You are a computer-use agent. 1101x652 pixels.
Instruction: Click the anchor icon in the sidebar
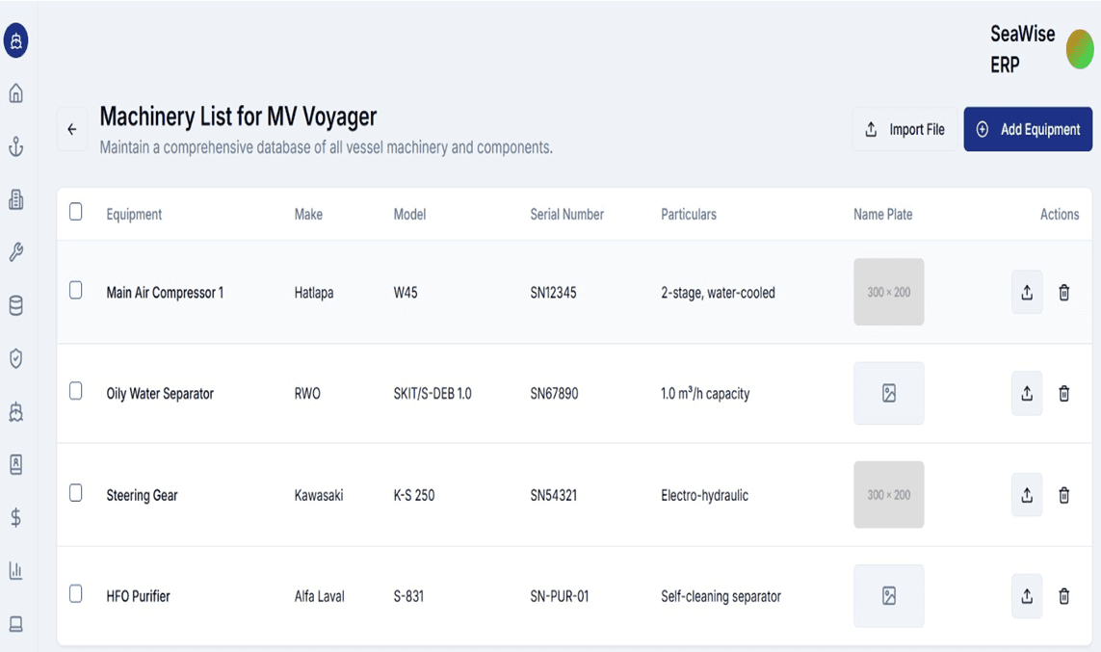[15, 146]
